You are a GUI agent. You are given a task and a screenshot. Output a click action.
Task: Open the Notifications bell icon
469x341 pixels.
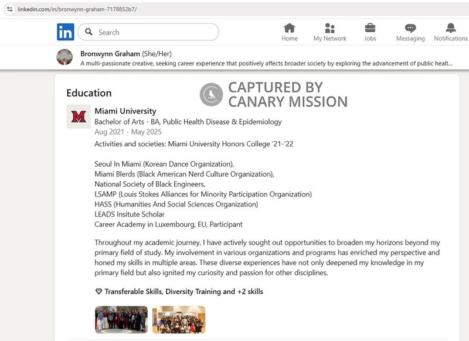point(451,28)
